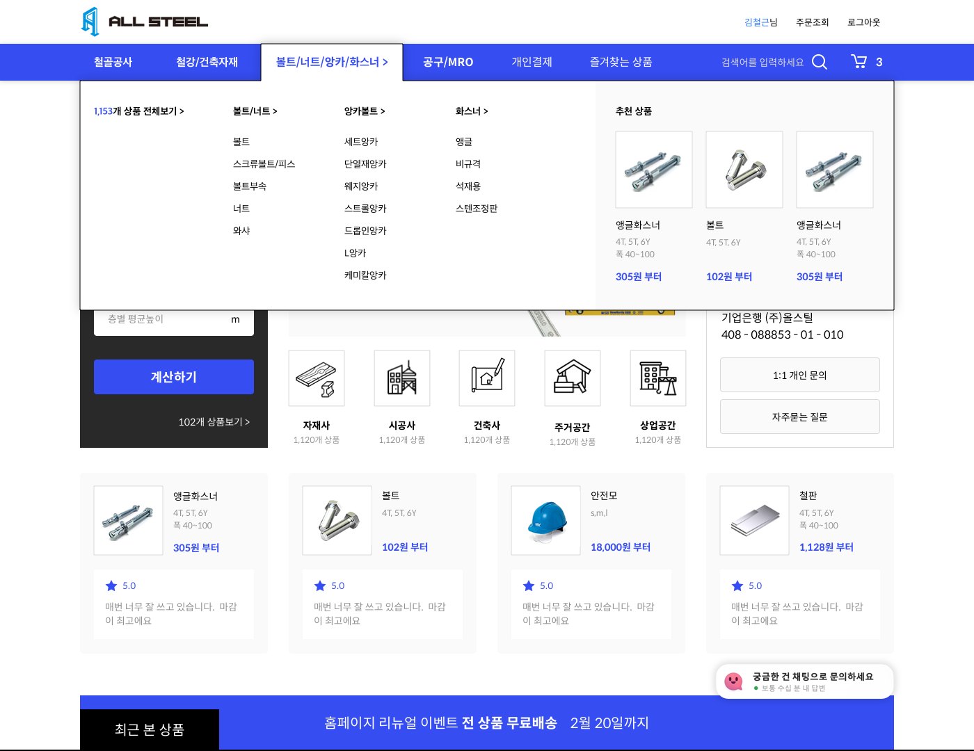Expand the 화스너 category heading
Screen dimensions: 974x751
click(472, 111)
